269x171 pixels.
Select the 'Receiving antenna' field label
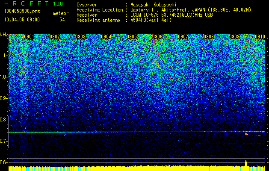pos(98,20)
